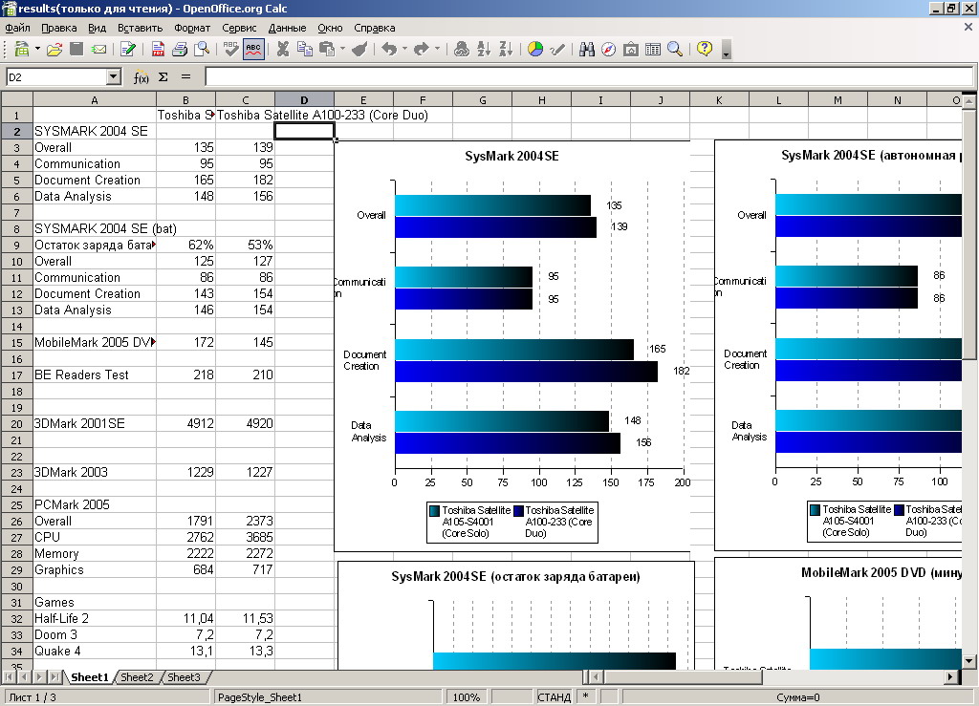
Task: Click the Sort Ascending icon
Action: click(x=484, y=49)
